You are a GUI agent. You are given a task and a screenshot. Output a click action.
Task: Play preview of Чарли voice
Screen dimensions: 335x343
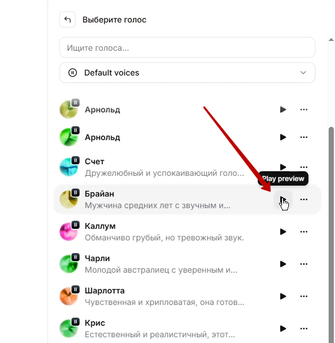(283, 264)
